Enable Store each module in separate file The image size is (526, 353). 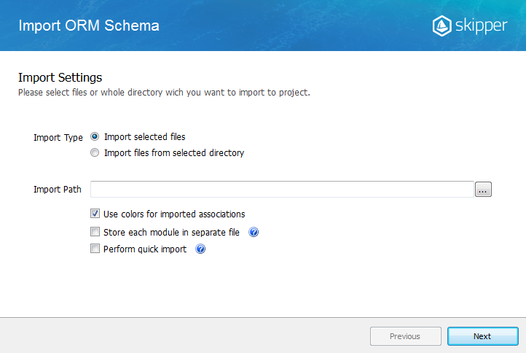95,232
